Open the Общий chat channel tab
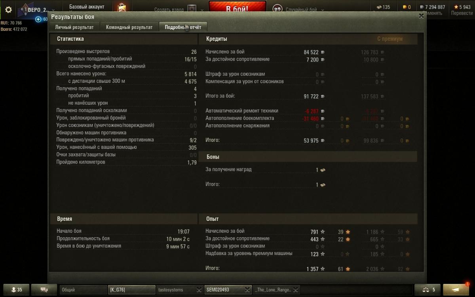 pyautogui.click(x=83, y=290)
